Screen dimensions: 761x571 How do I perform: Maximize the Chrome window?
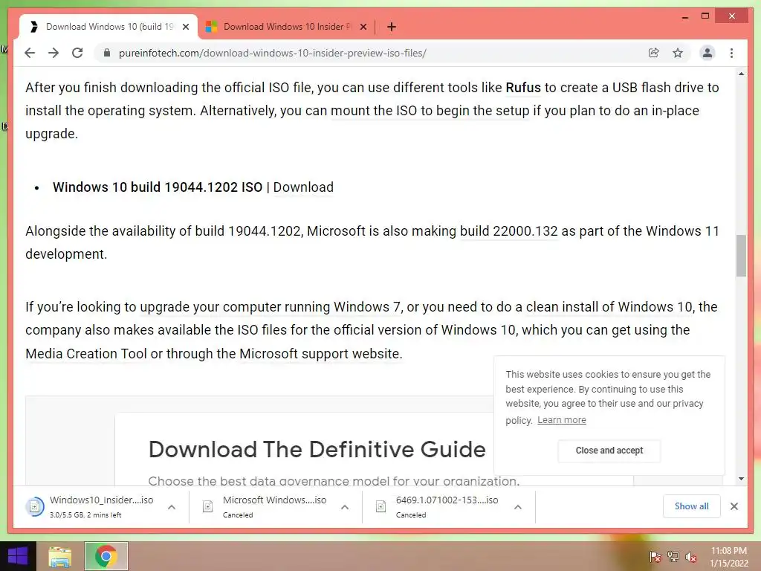pyautogui.click(x=705, y=16)
